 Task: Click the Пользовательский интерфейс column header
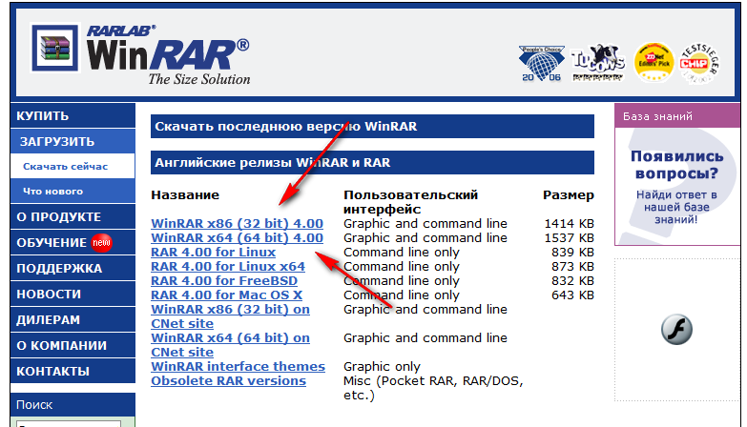pos(410,202)
